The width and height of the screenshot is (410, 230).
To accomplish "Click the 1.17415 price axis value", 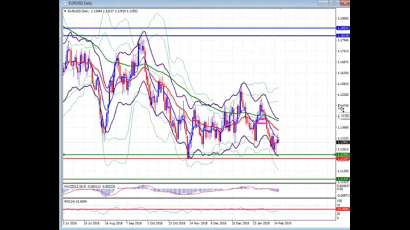I will (343, 51).
